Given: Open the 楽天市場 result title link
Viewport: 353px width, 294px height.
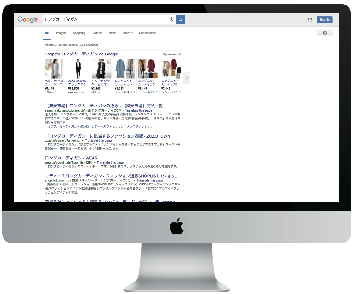Looking at the screenshot, I should pos(104,106).
